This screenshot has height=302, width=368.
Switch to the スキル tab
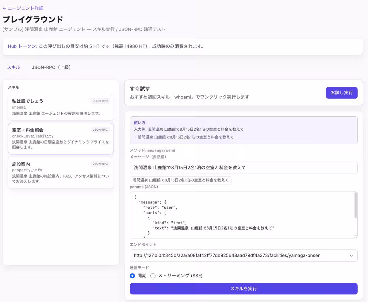tap(14, 67)
